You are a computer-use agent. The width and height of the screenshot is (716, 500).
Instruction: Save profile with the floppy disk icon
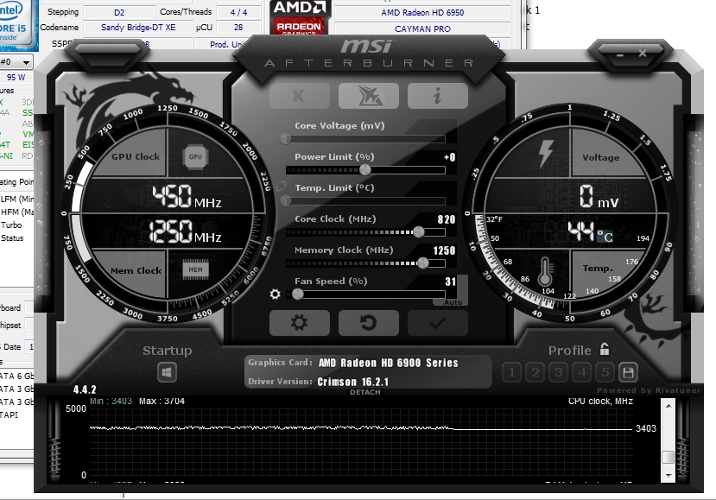(628, 372)
